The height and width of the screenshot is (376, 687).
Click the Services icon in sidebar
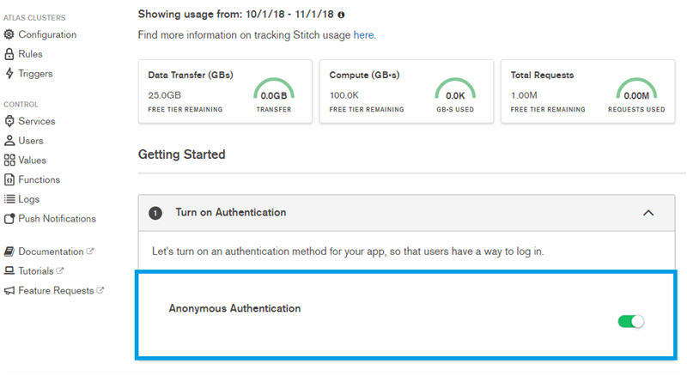tap(9, 122)
